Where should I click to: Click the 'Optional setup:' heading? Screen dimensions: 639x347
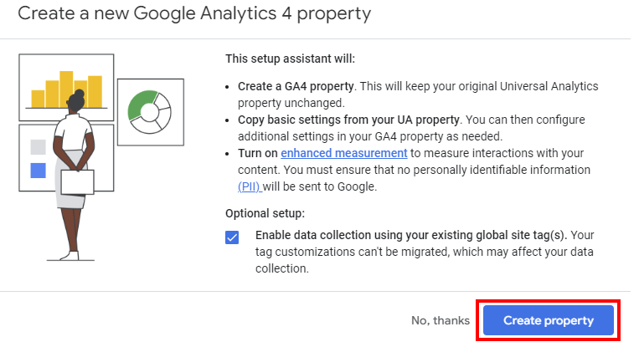(x=265, y=213)
